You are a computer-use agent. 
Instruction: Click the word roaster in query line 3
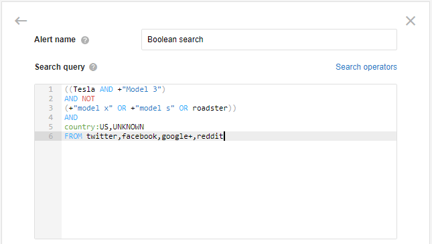point(210,108)
